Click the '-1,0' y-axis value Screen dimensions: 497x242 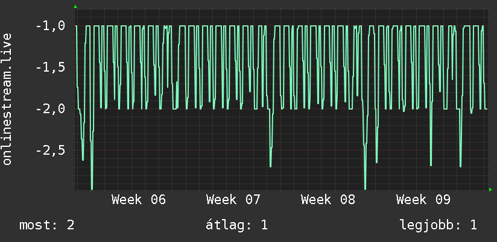51,26
